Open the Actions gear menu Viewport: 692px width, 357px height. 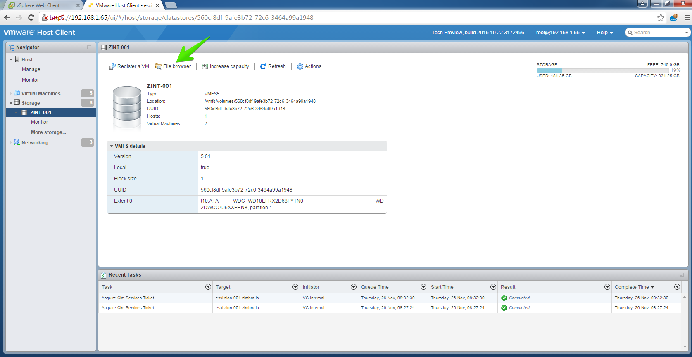pos(309,66)
